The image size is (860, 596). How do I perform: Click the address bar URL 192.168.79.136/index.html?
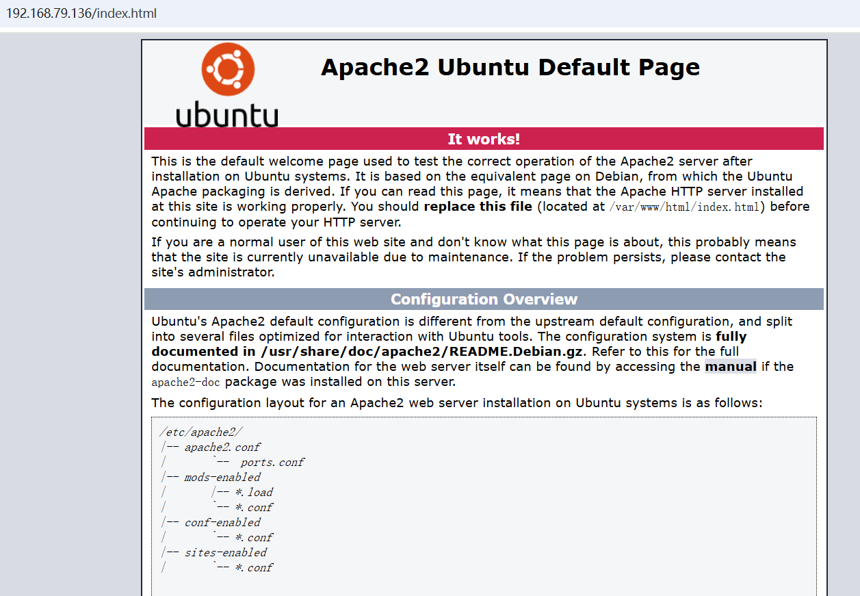[81, 14]
